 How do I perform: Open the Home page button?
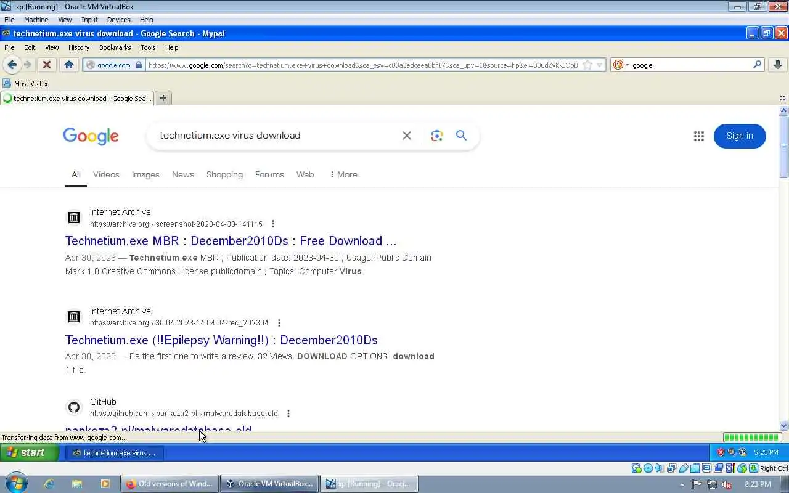click(x=69, y=65)
